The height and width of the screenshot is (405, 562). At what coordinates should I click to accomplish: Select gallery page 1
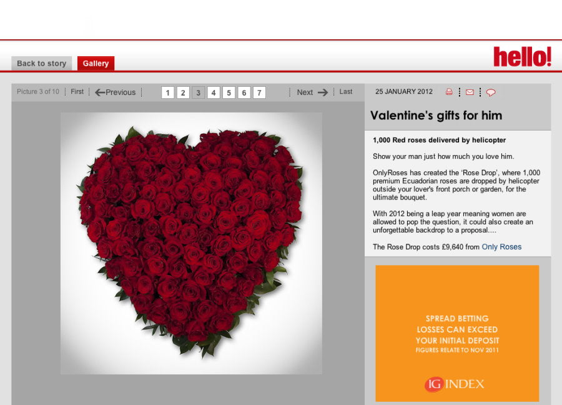(x=168, y=93)
